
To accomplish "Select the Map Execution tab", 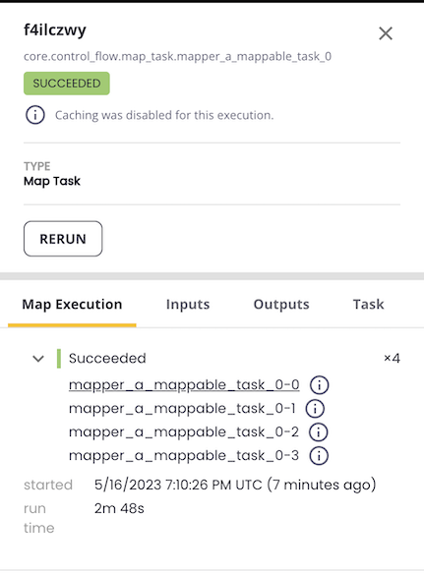I will coord(72,305).
